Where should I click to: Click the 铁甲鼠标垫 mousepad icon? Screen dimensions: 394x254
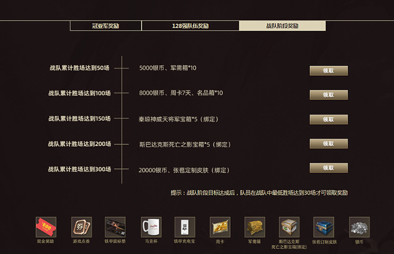click(115, 227)
